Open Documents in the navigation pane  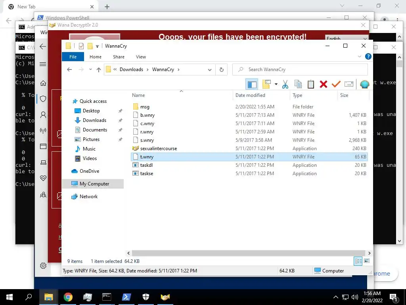[x=95, y=130]
